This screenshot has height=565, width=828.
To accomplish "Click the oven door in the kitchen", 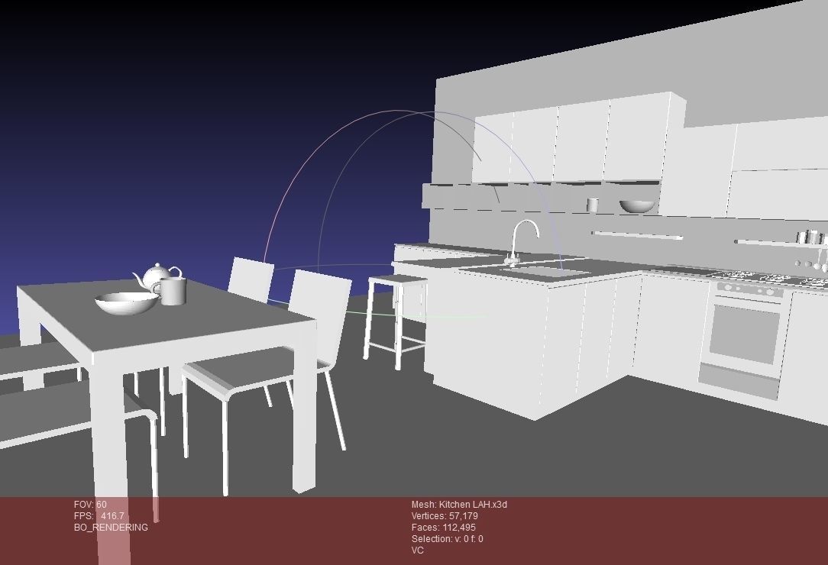I will (x=745, y=334).
